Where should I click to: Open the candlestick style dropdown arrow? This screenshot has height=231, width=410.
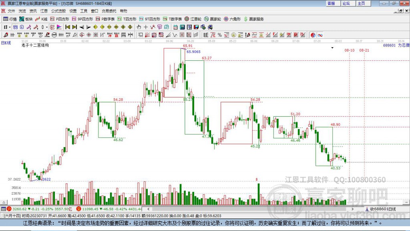coord(47,27)
